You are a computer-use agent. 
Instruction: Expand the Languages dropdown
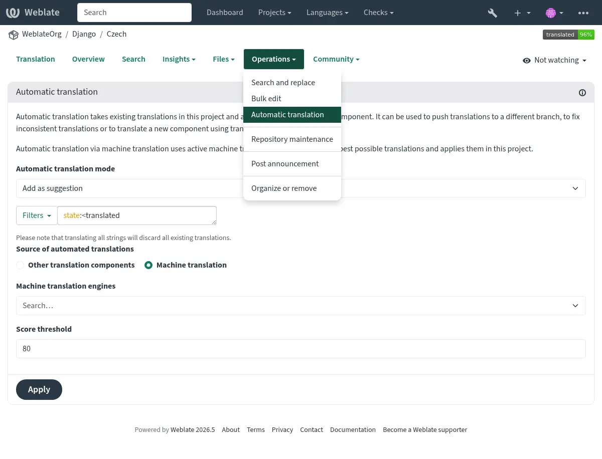click(328, 13)
